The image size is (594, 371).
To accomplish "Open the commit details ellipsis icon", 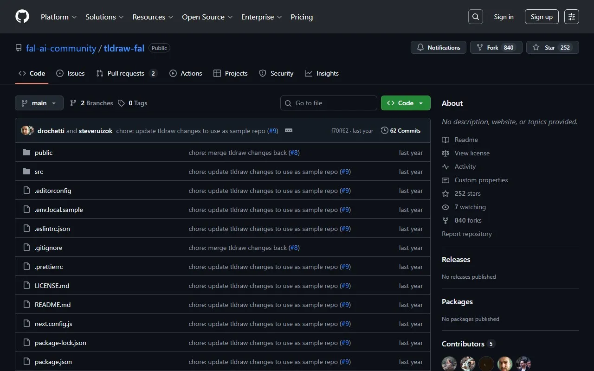I will click(x=289, y=131).
